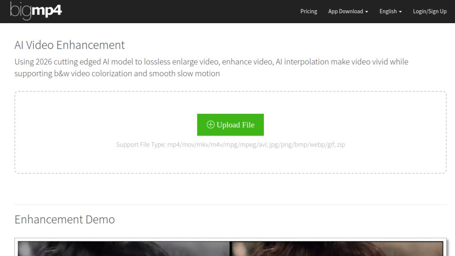The height and width of the screenshot is (256, 455).
Task: Click the description starting 'Using 2026 cutting edged'
Action: tap(211, 68)
